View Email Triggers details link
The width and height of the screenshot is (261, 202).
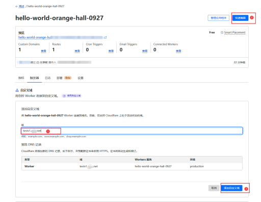pos(145,51)
